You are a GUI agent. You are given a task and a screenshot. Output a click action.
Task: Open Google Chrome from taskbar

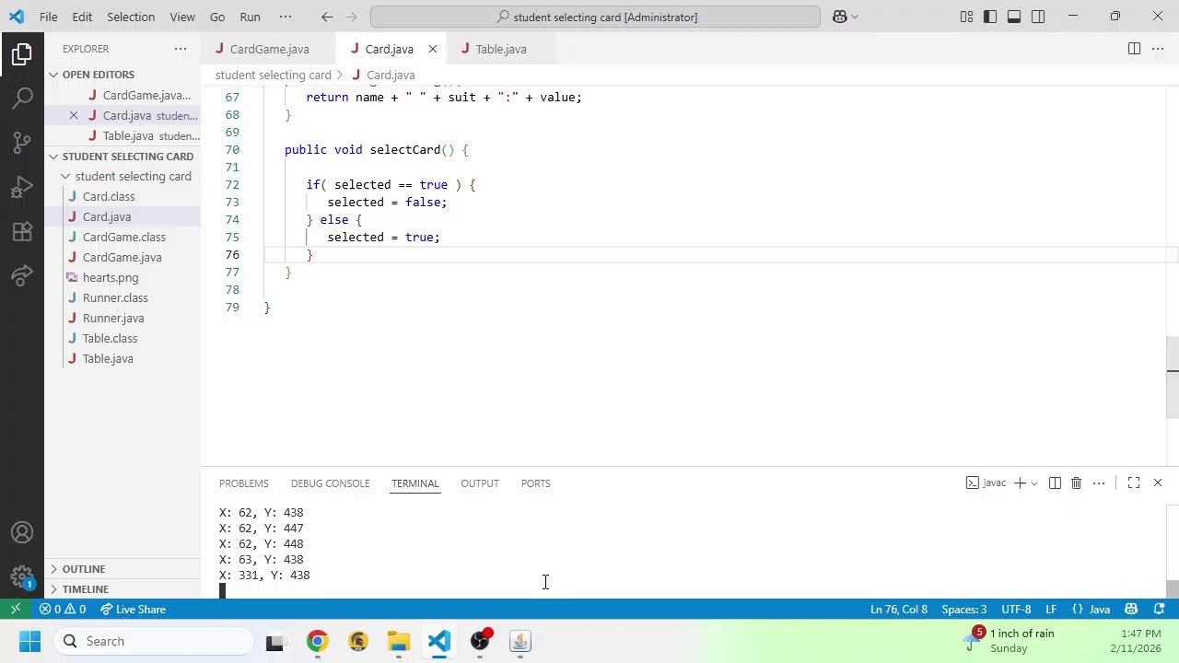click(x=317, y=642)
